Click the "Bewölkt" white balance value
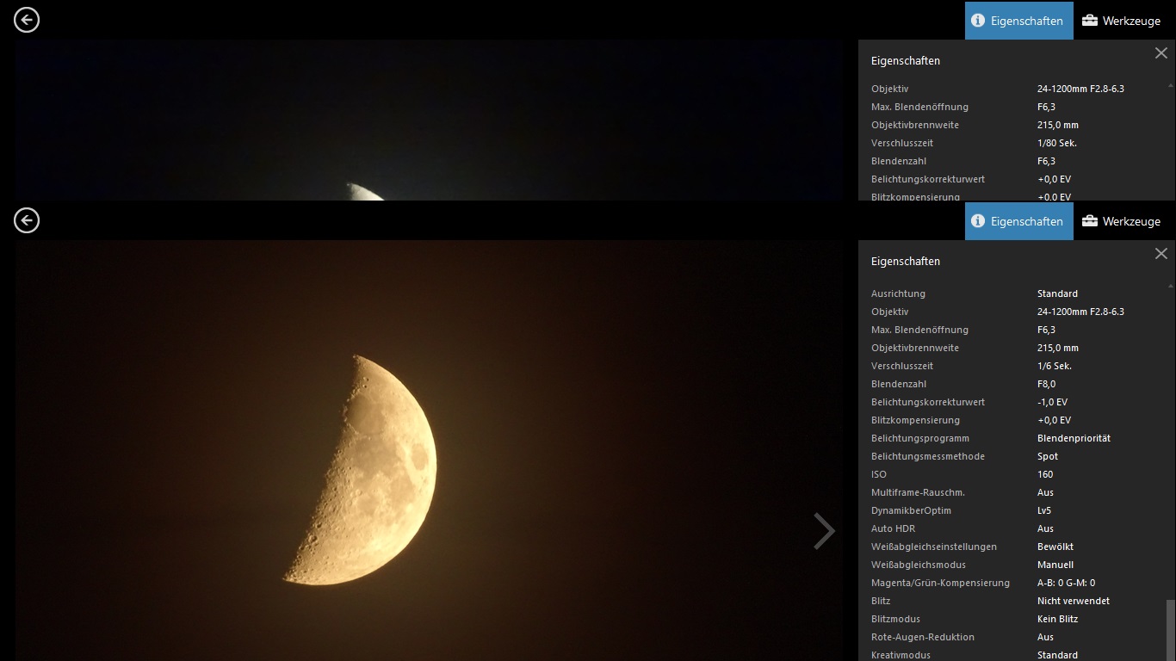1176x661 pixels. (1055, 547)
